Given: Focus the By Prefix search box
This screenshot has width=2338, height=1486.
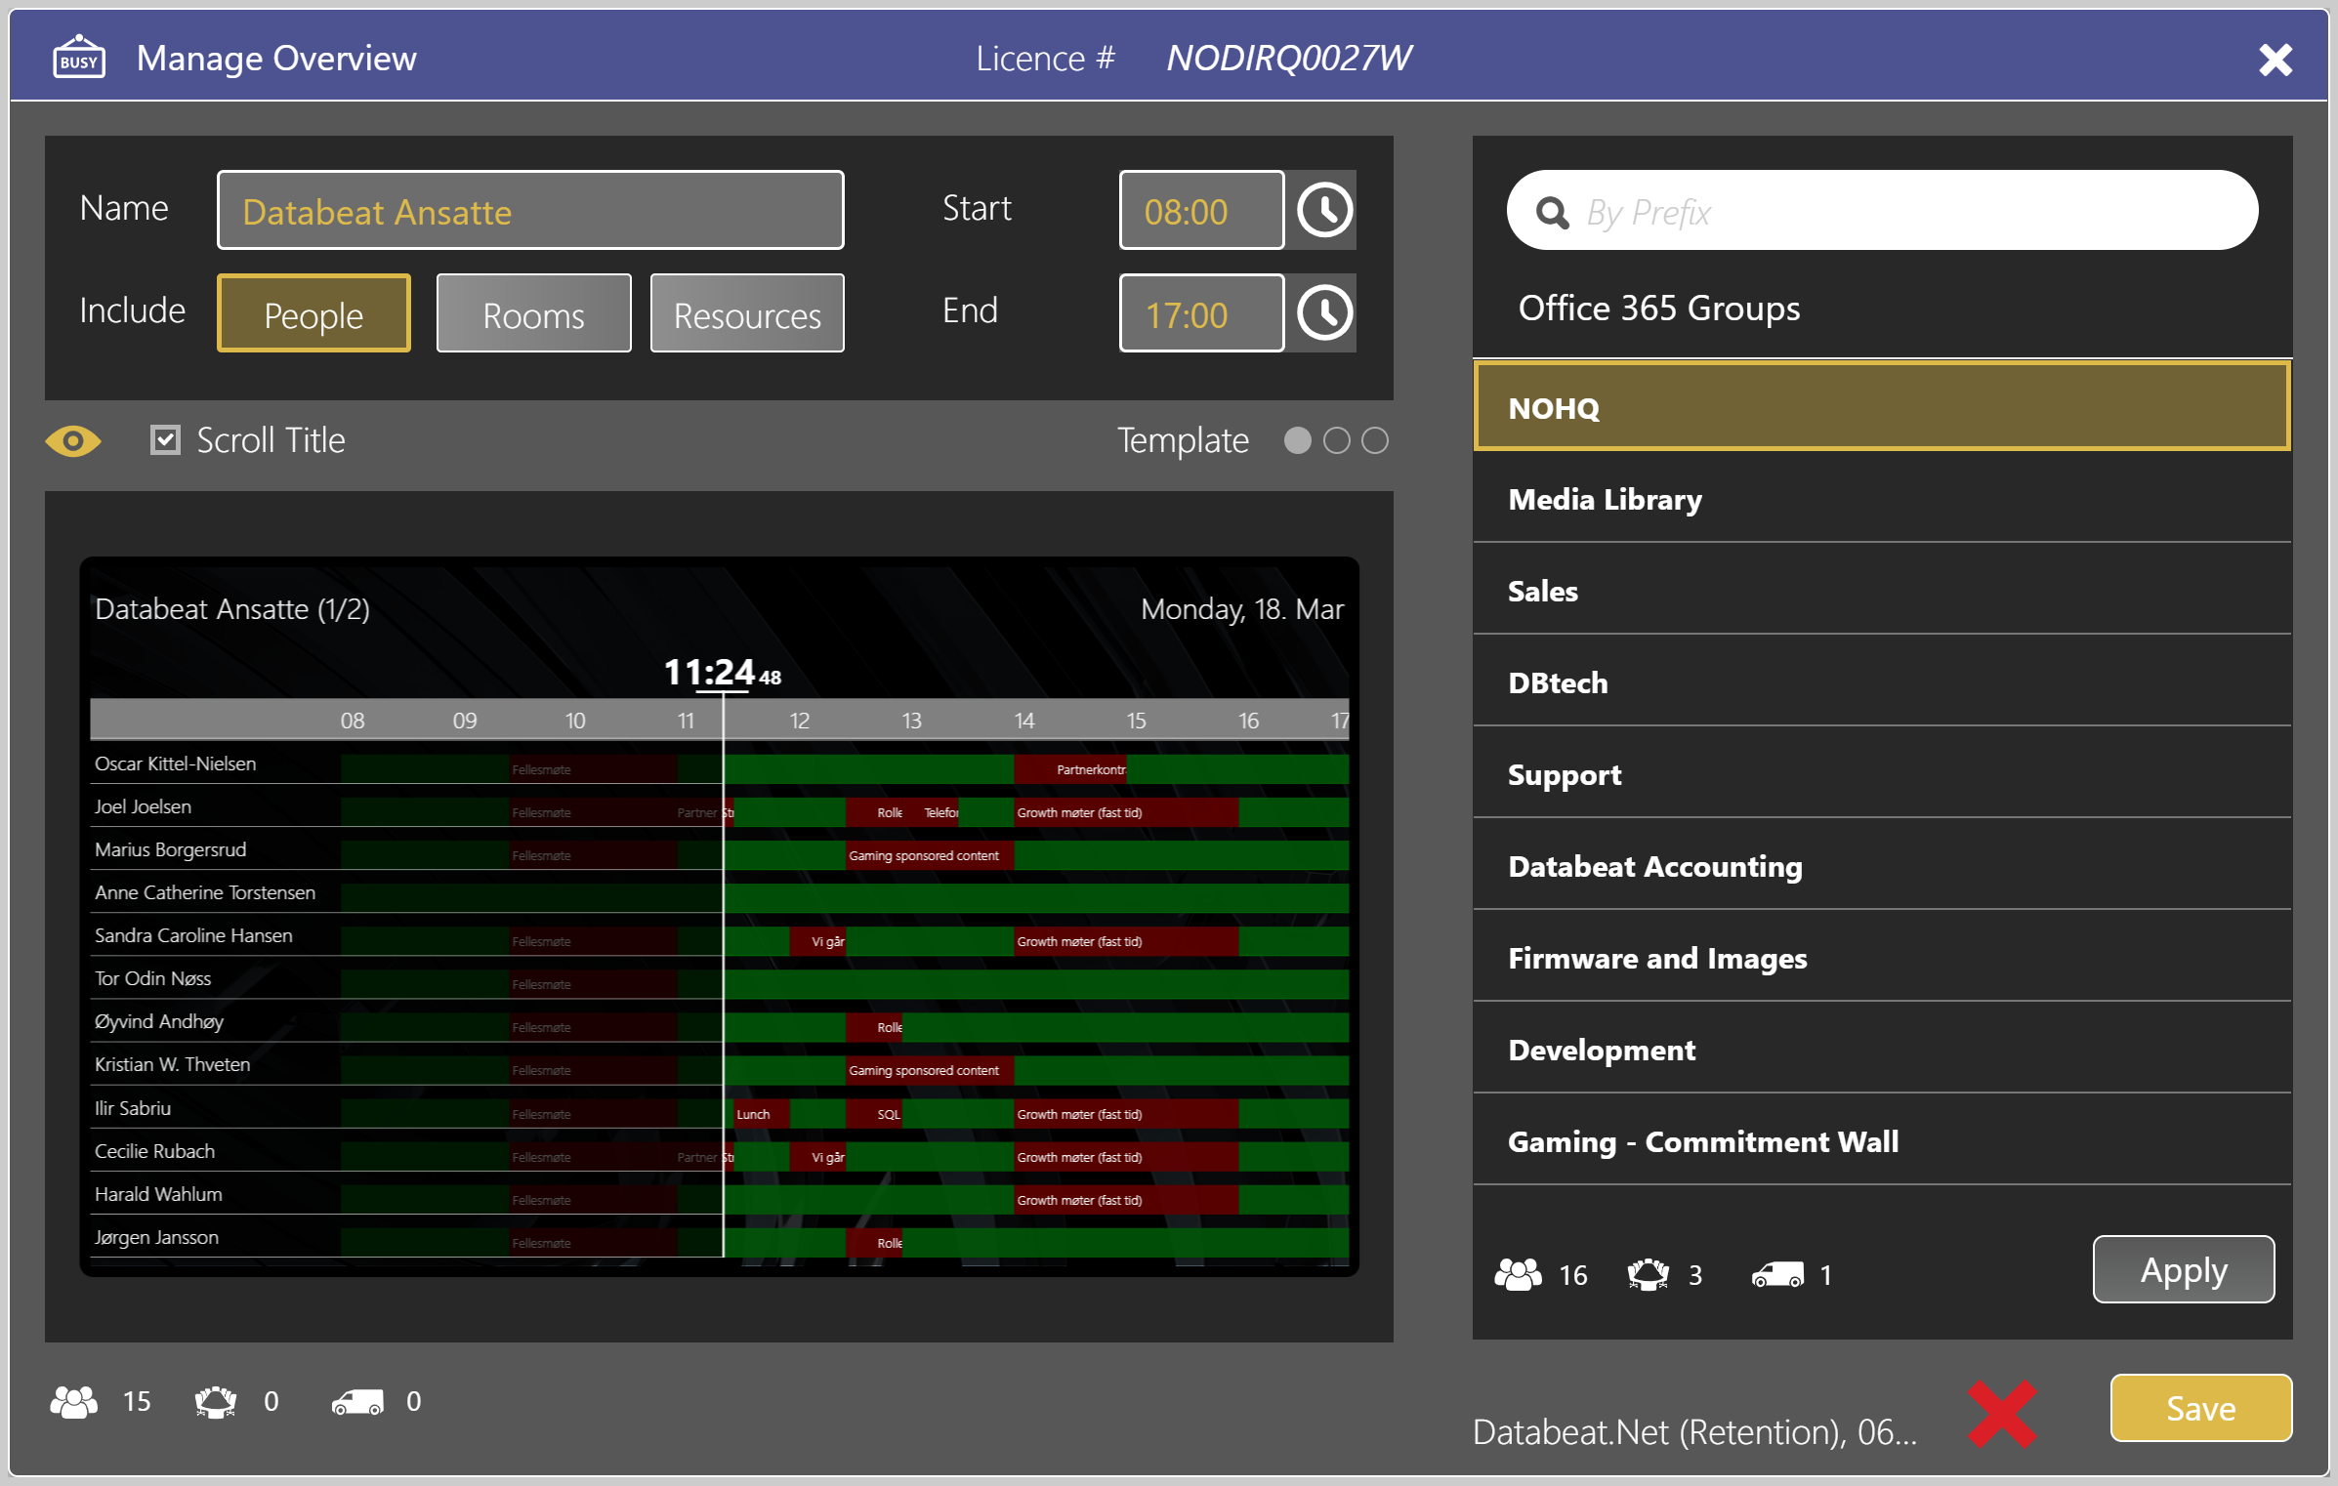Looking at the screenshot, I should click(1882, 210).
